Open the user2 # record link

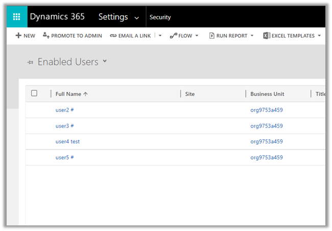[65, 110]
